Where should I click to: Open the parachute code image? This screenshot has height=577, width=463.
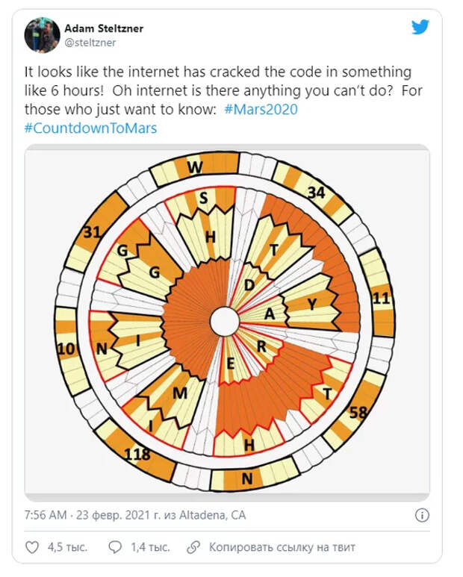pos(227,322)
